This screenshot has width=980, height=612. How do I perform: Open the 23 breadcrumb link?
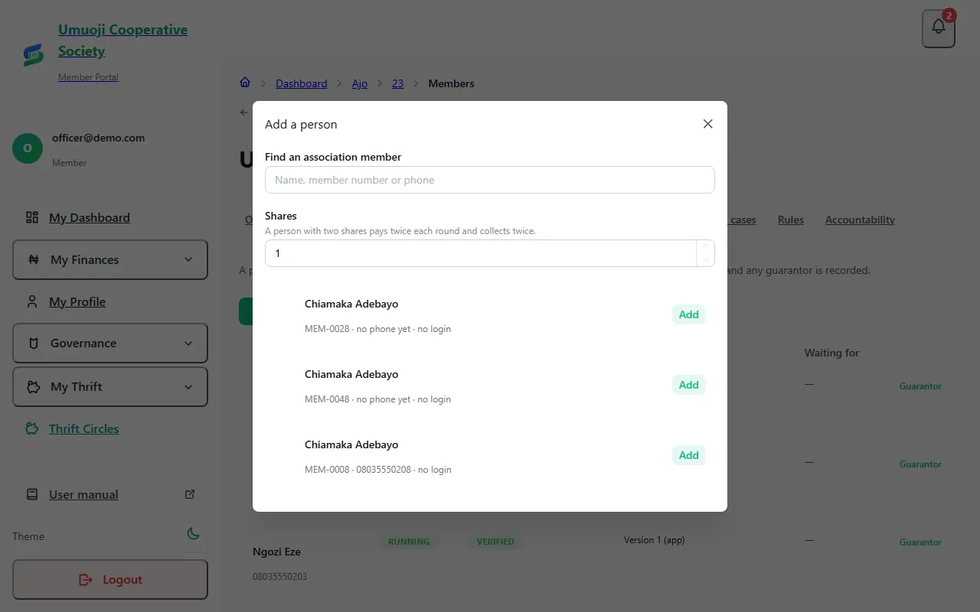point(398,83)
